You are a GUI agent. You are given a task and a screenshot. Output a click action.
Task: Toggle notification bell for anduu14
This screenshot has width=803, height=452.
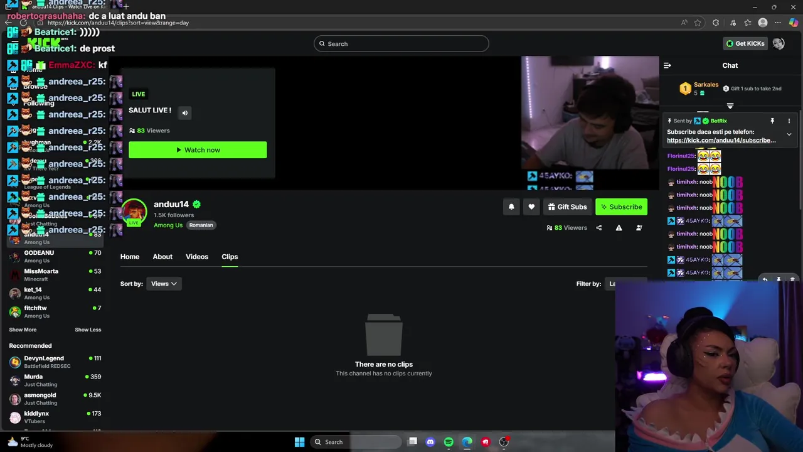pos(511,207)
